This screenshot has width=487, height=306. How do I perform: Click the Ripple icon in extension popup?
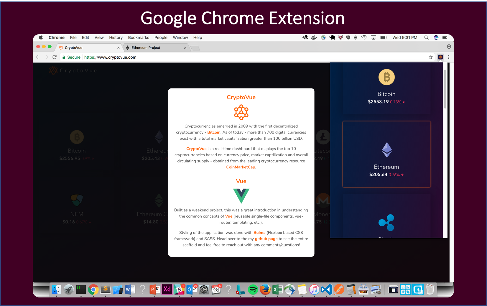[386, 223]
